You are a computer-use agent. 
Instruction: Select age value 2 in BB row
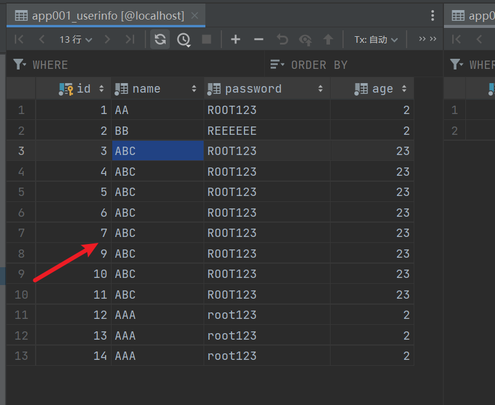(372, 131)
